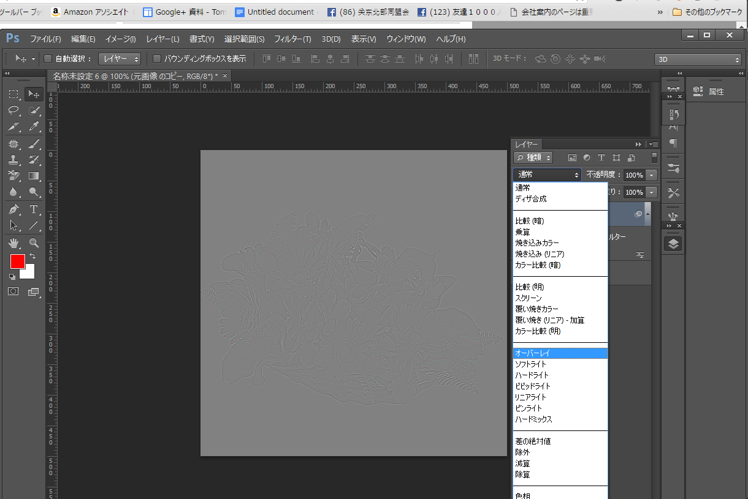Enable the 自動選択 checkbox
This screenshot has height=499, width=748.
[48, 59]
